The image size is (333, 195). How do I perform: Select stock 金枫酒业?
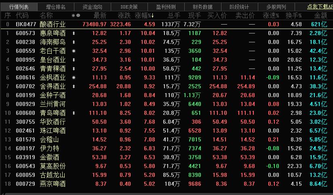pos(53,77)
